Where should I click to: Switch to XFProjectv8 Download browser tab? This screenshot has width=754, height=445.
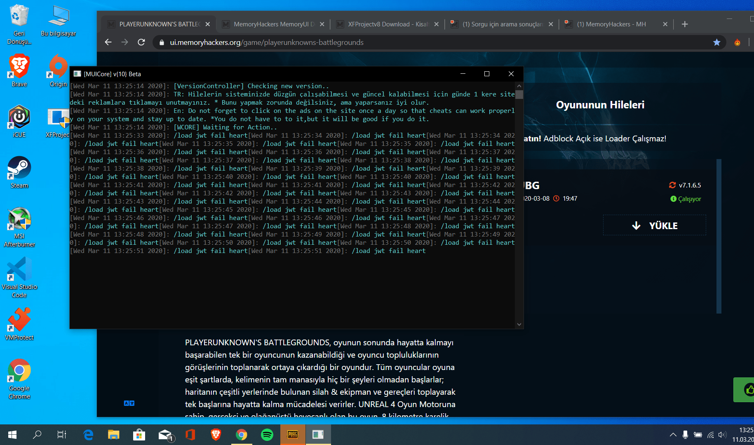388,24
